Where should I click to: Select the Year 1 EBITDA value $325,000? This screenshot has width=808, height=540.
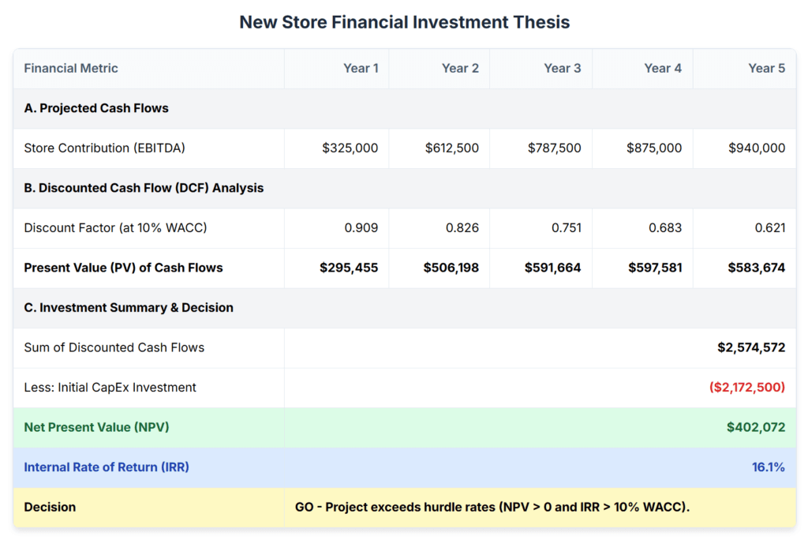(350, 148)
